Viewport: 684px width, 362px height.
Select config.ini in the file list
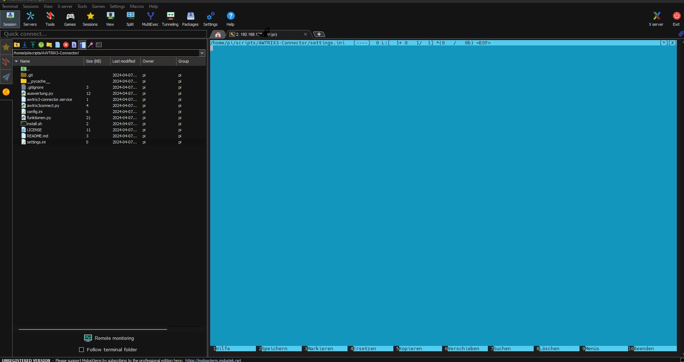click(x=35, y=112)
